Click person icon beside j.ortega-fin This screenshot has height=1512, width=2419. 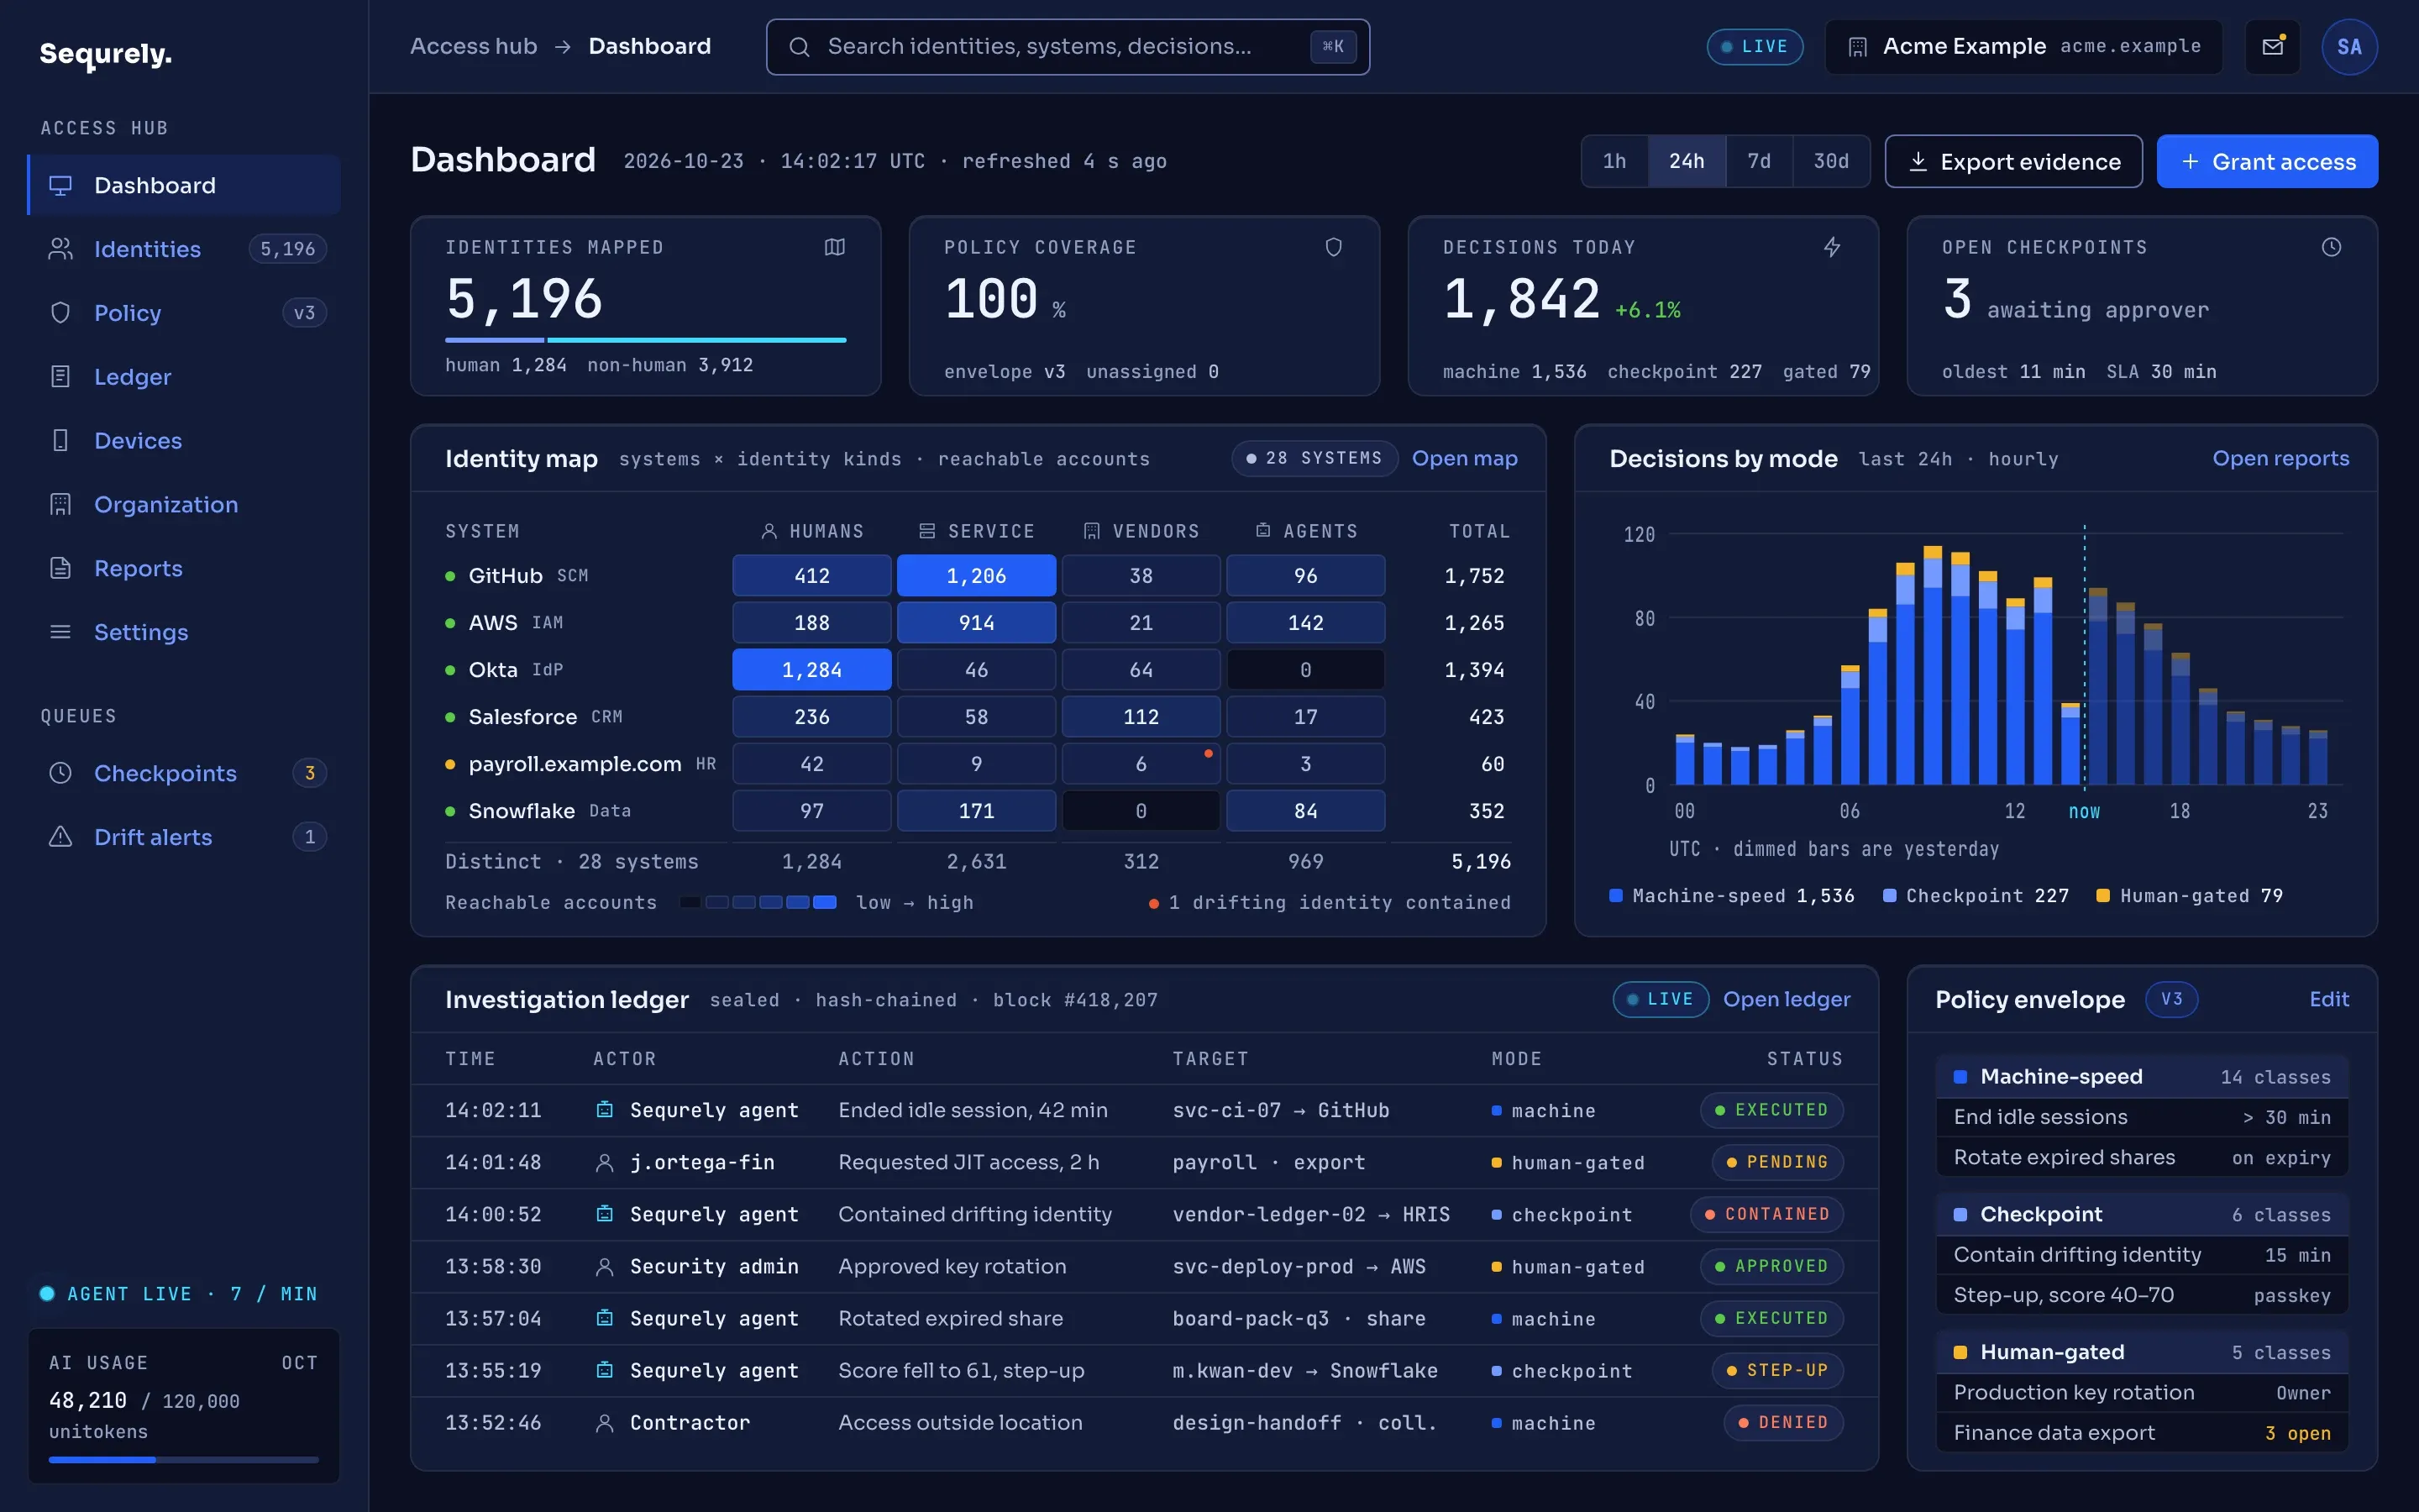coord(604,1162)
